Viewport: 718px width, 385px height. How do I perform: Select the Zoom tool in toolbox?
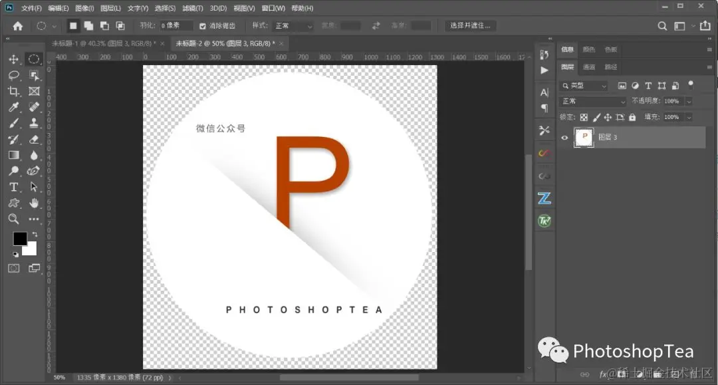(14, 219)
